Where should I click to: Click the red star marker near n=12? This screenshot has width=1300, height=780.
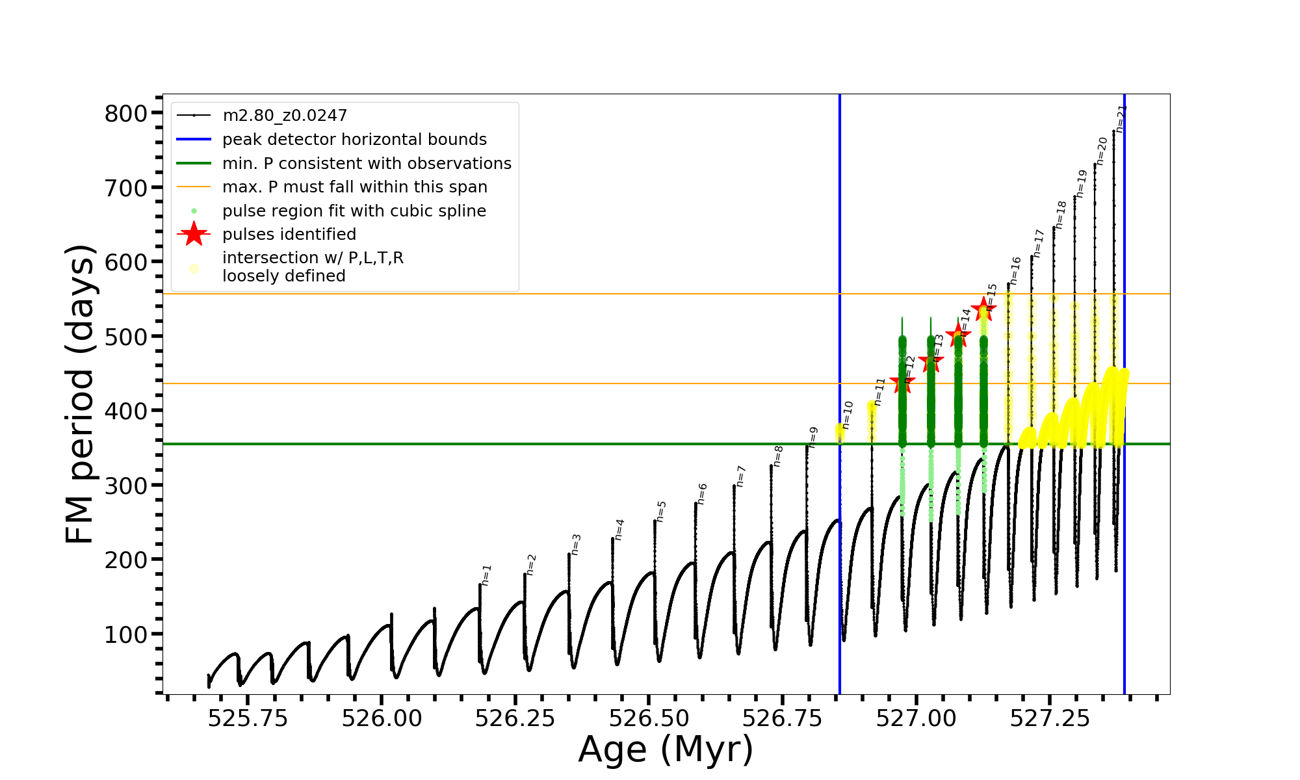pos(902,383)
